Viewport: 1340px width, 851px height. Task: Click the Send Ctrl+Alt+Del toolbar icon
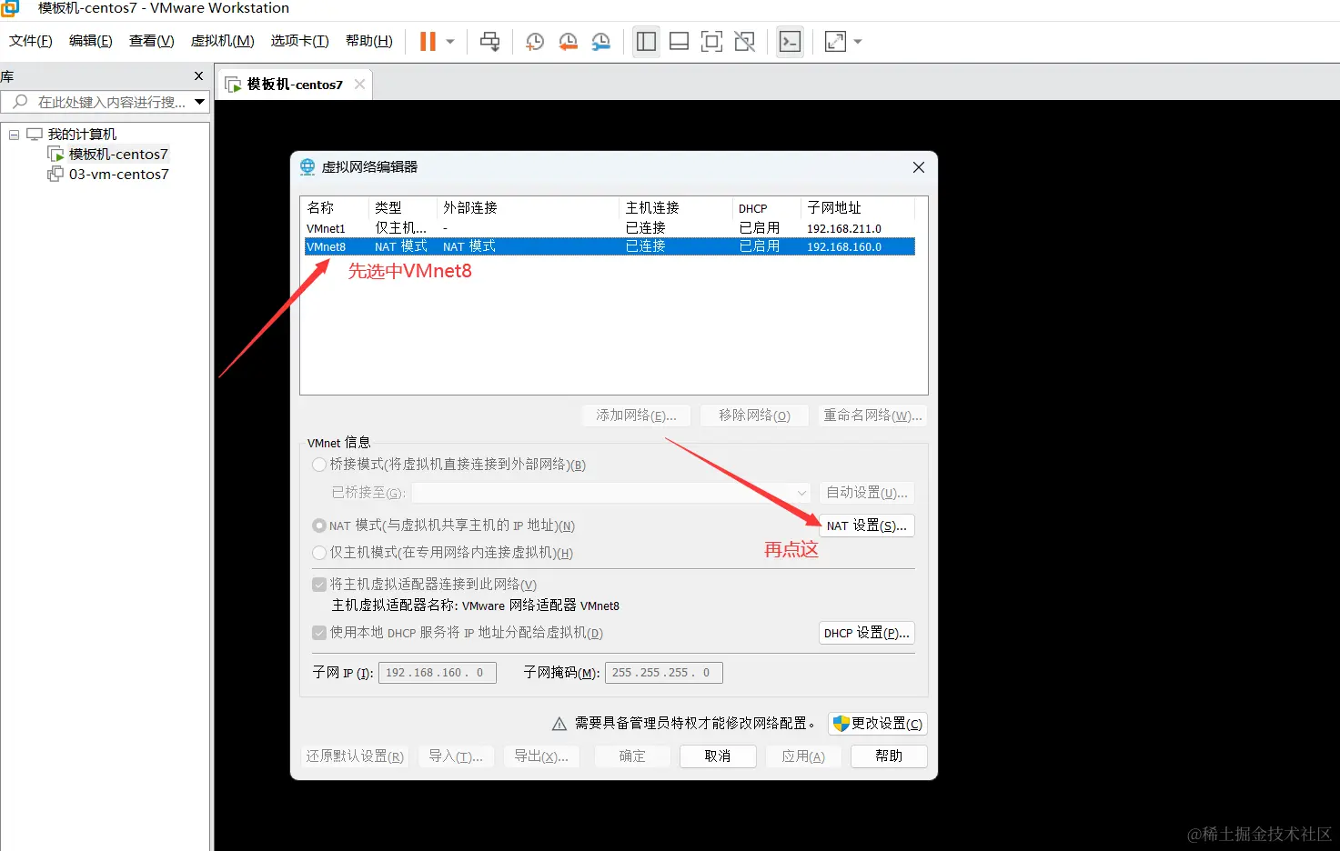[489, 42]
